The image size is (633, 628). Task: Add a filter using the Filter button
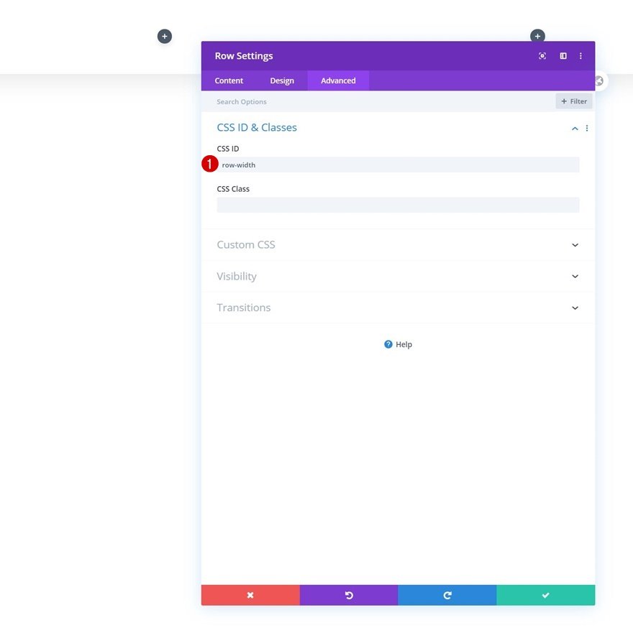tap(574, 101)
